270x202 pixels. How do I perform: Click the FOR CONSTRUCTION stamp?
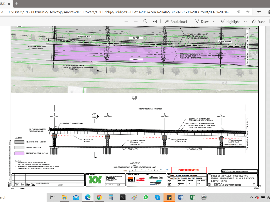click(189, 170)
